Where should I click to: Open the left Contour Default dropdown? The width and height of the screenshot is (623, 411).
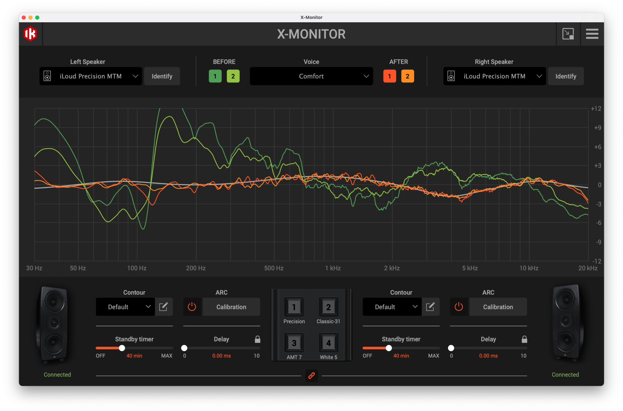(x=125, y=307)
